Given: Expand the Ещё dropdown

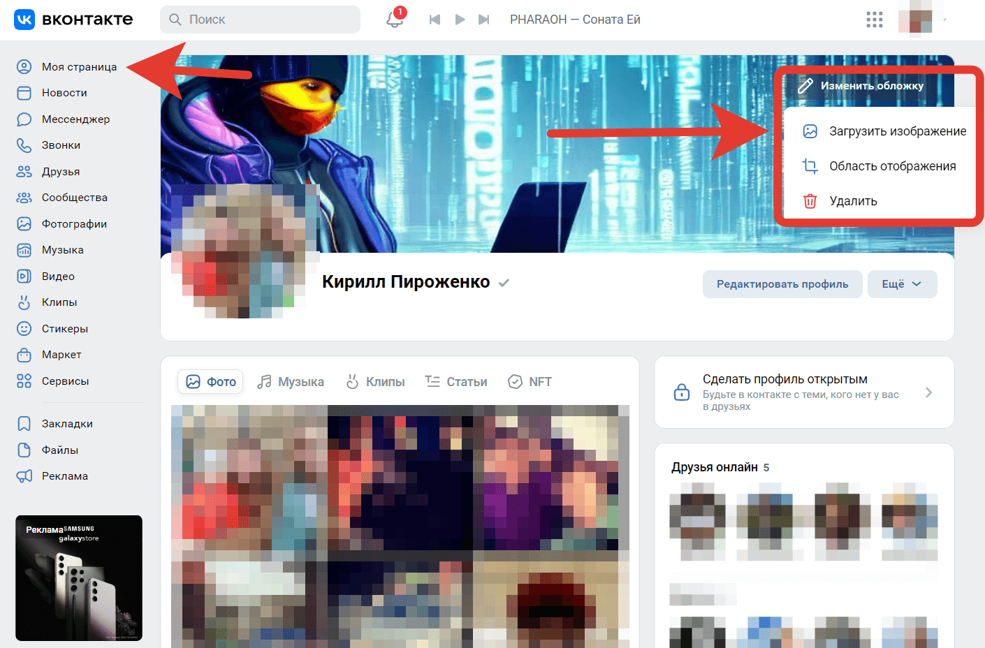Looking at the screenshot, I should click(902, 284).
